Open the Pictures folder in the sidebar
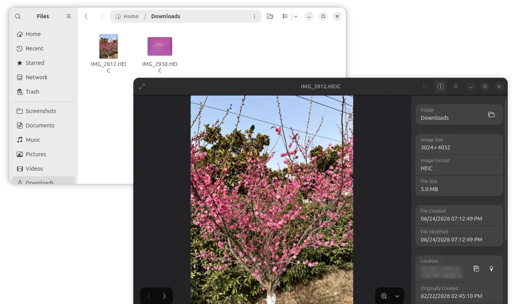The image size is (518, 304). [x=43, y=154]
